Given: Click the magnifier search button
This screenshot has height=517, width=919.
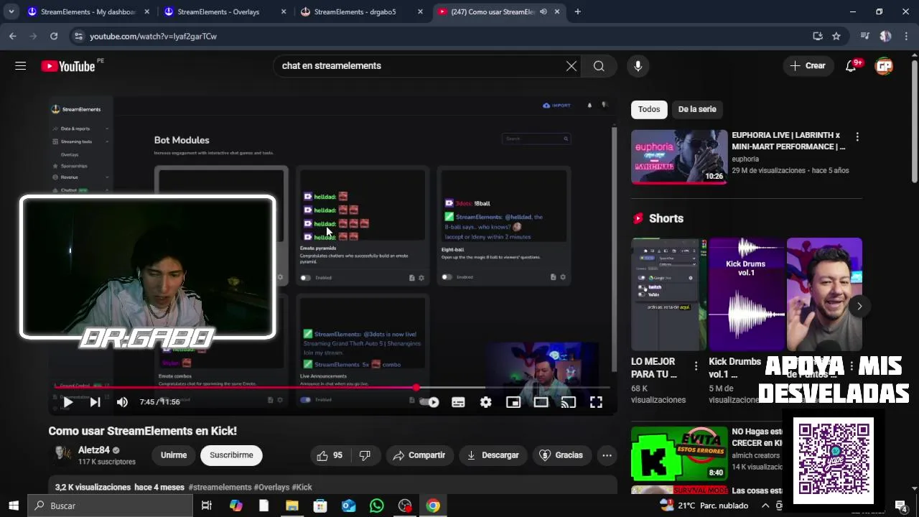Looking at the screenshot, I should click(599, 66).
